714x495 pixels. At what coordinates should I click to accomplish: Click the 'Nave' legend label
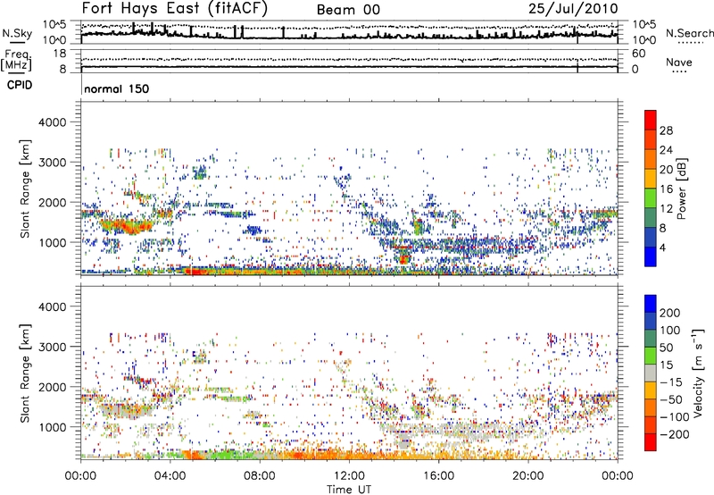(678, 63)
